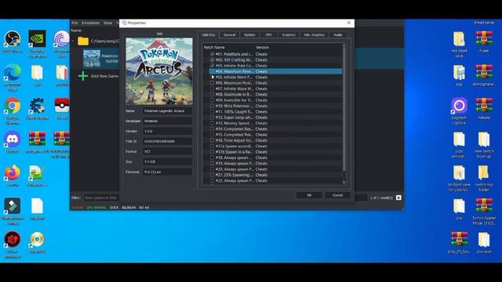Open the View menu in yuzu

(107, 23)
